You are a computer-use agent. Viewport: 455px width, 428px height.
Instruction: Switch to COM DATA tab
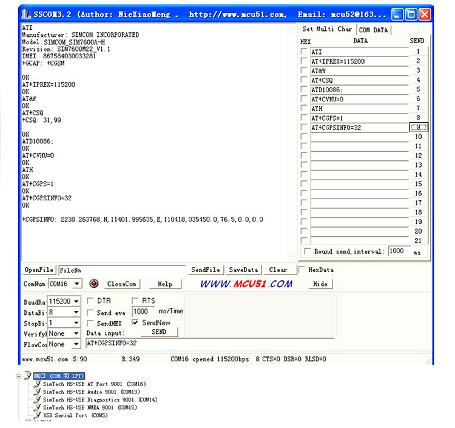(374, 30)
